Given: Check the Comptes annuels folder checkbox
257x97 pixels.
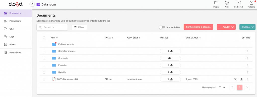Looking at the screenshot, I should pyautogui.click(x=44, y=51).
